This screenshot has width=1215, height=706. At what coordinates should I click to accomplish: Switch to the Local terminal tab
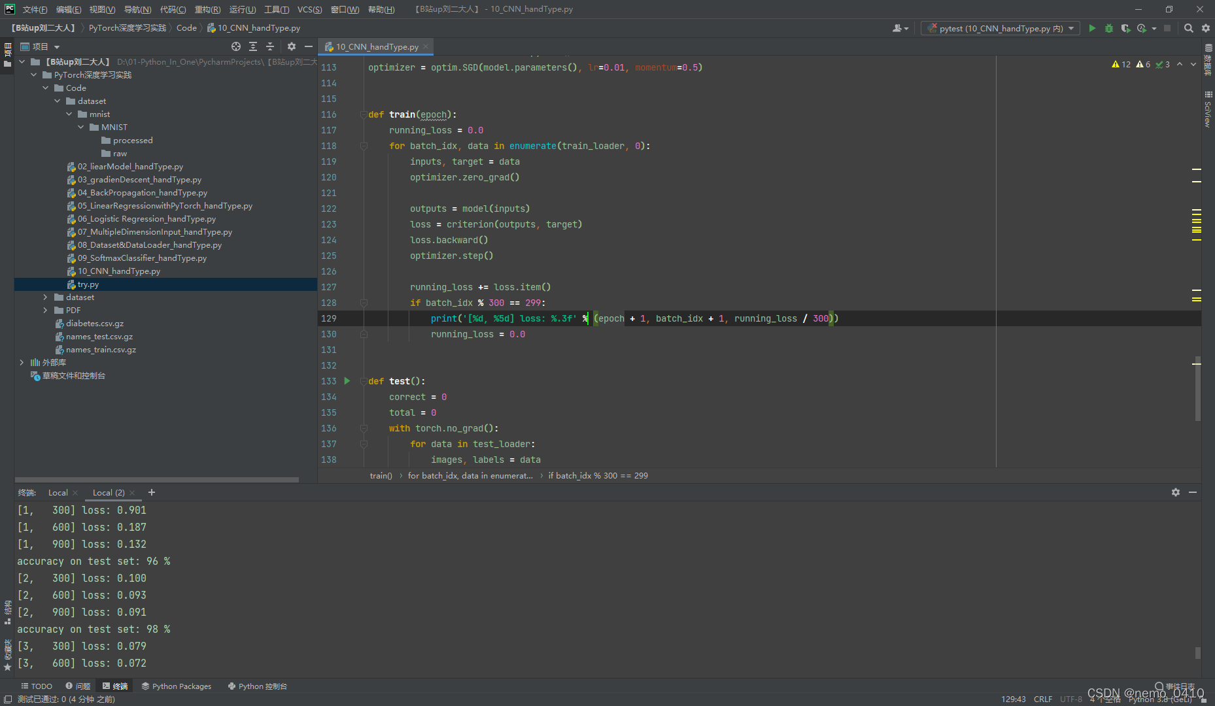(58, 492)
